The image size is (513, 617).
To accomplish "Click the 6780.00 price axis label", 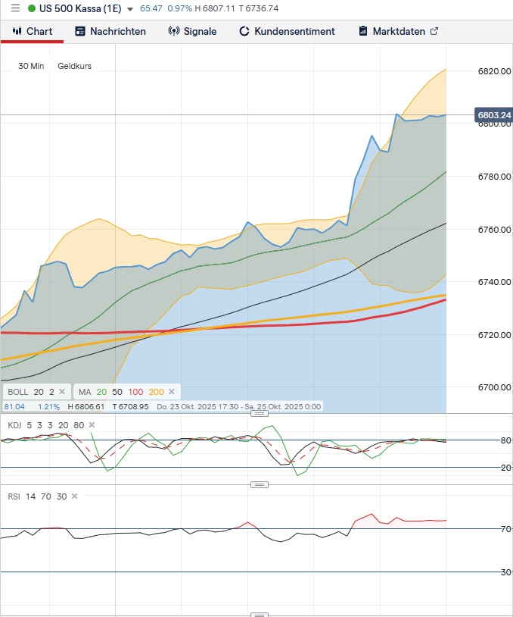I will pyautogui.click(x=495, y=177).
